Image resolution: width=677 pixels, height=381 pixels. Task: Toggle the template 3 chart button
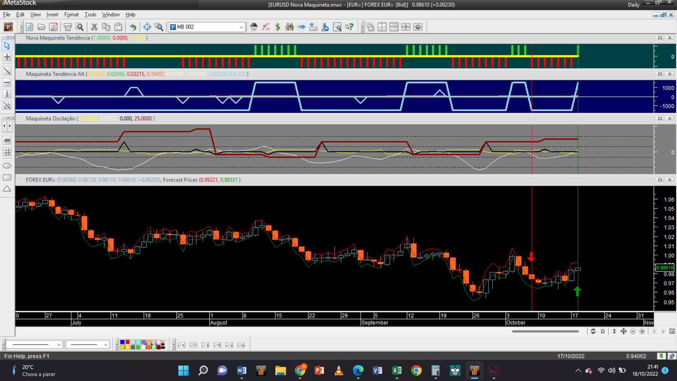(x=205, y=345)
